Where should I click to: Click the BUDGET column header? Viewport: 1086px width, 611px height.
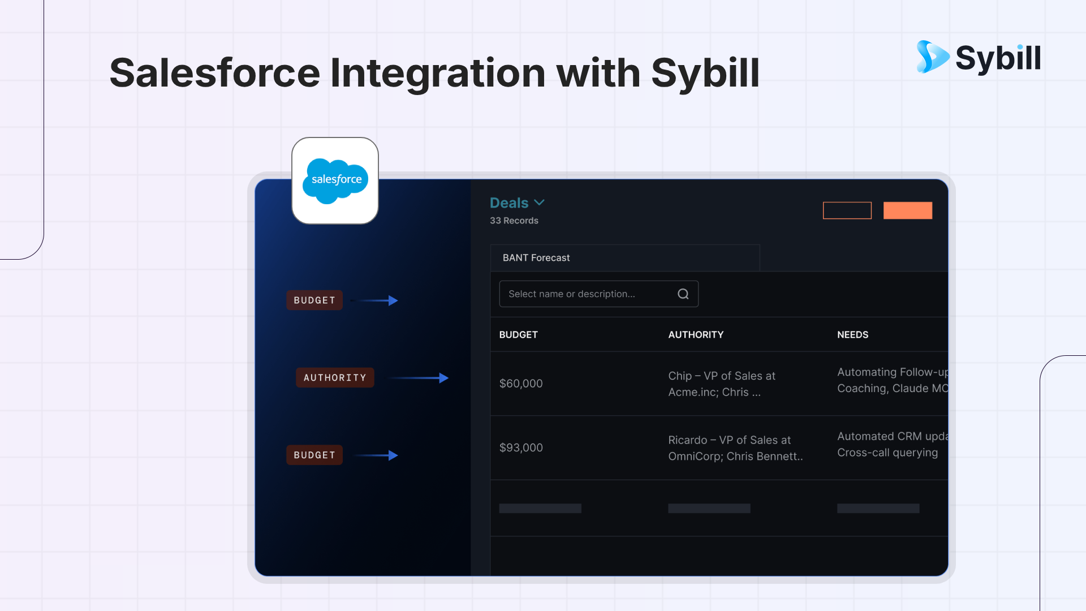(518, 335)
